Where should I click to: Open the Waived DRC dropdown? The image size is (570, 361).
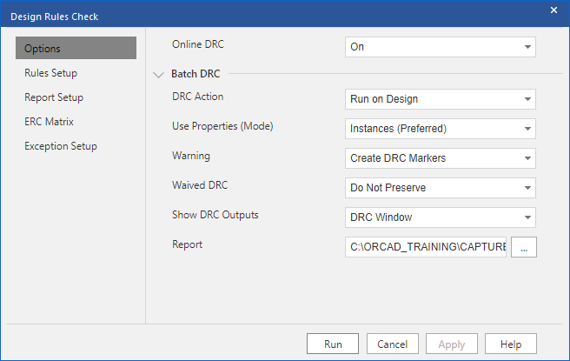tap(441, 188)
